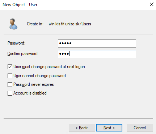Click the Confirm password: field label
The height and width of the screenshot is (134, 156).
click(x=23, y=54)
